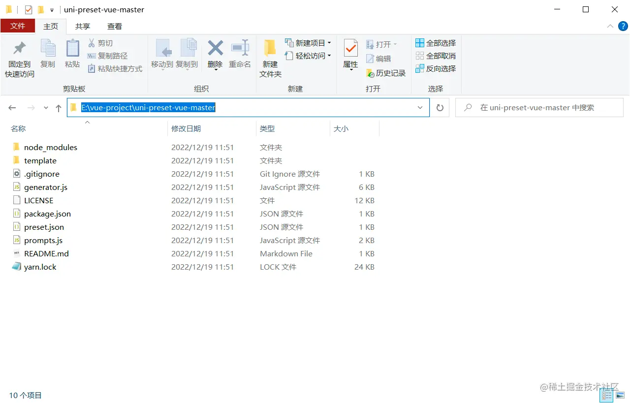The height and width of the screenshot is (403, 630).
Task: Refresh the folder view
Action: (440, 107)
